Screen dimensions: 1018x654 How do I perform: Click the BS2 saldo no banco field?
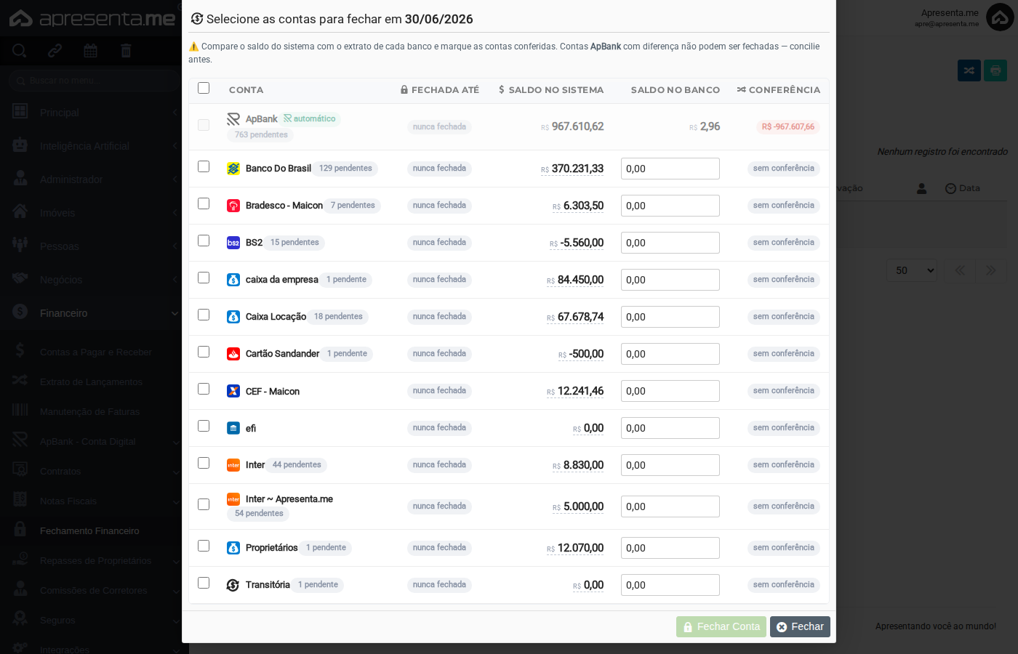coord(670,243)
